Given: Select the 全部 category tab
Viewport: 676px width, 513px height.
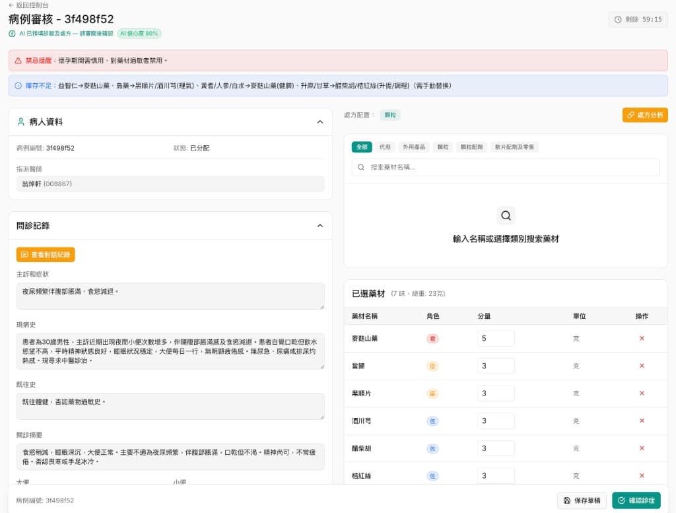Looking at the screenshot, I should tap(362, 147).
